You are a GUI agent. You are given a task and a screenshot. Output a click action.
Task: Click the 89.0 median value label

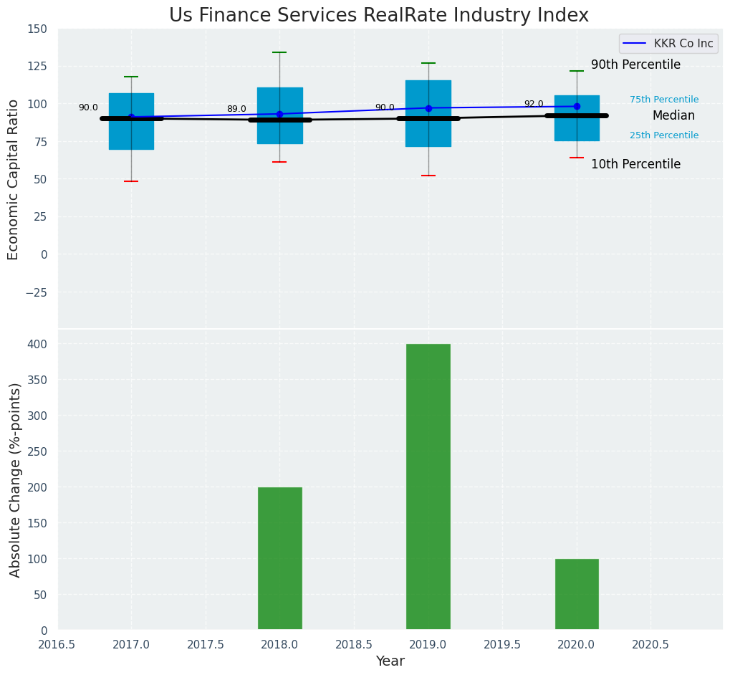236,110
